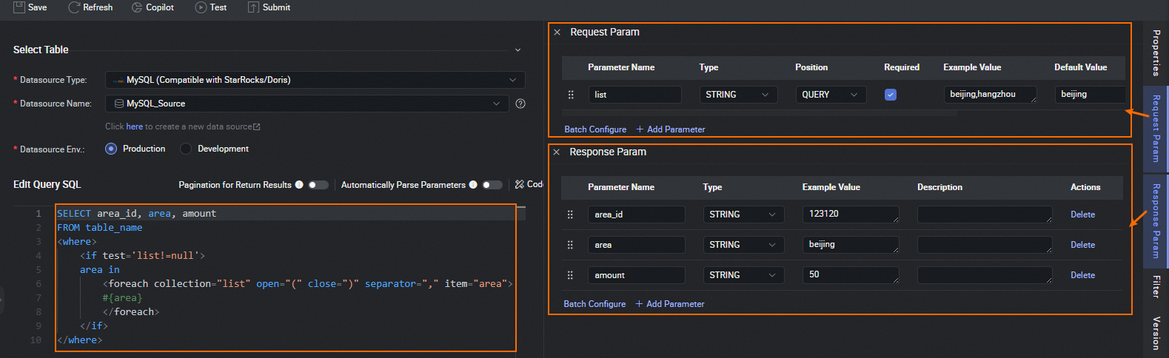This screenshot has width=1169, height=358.
Task: Click the Refresh toolbar icon
Action: click(x=74, y=7)
